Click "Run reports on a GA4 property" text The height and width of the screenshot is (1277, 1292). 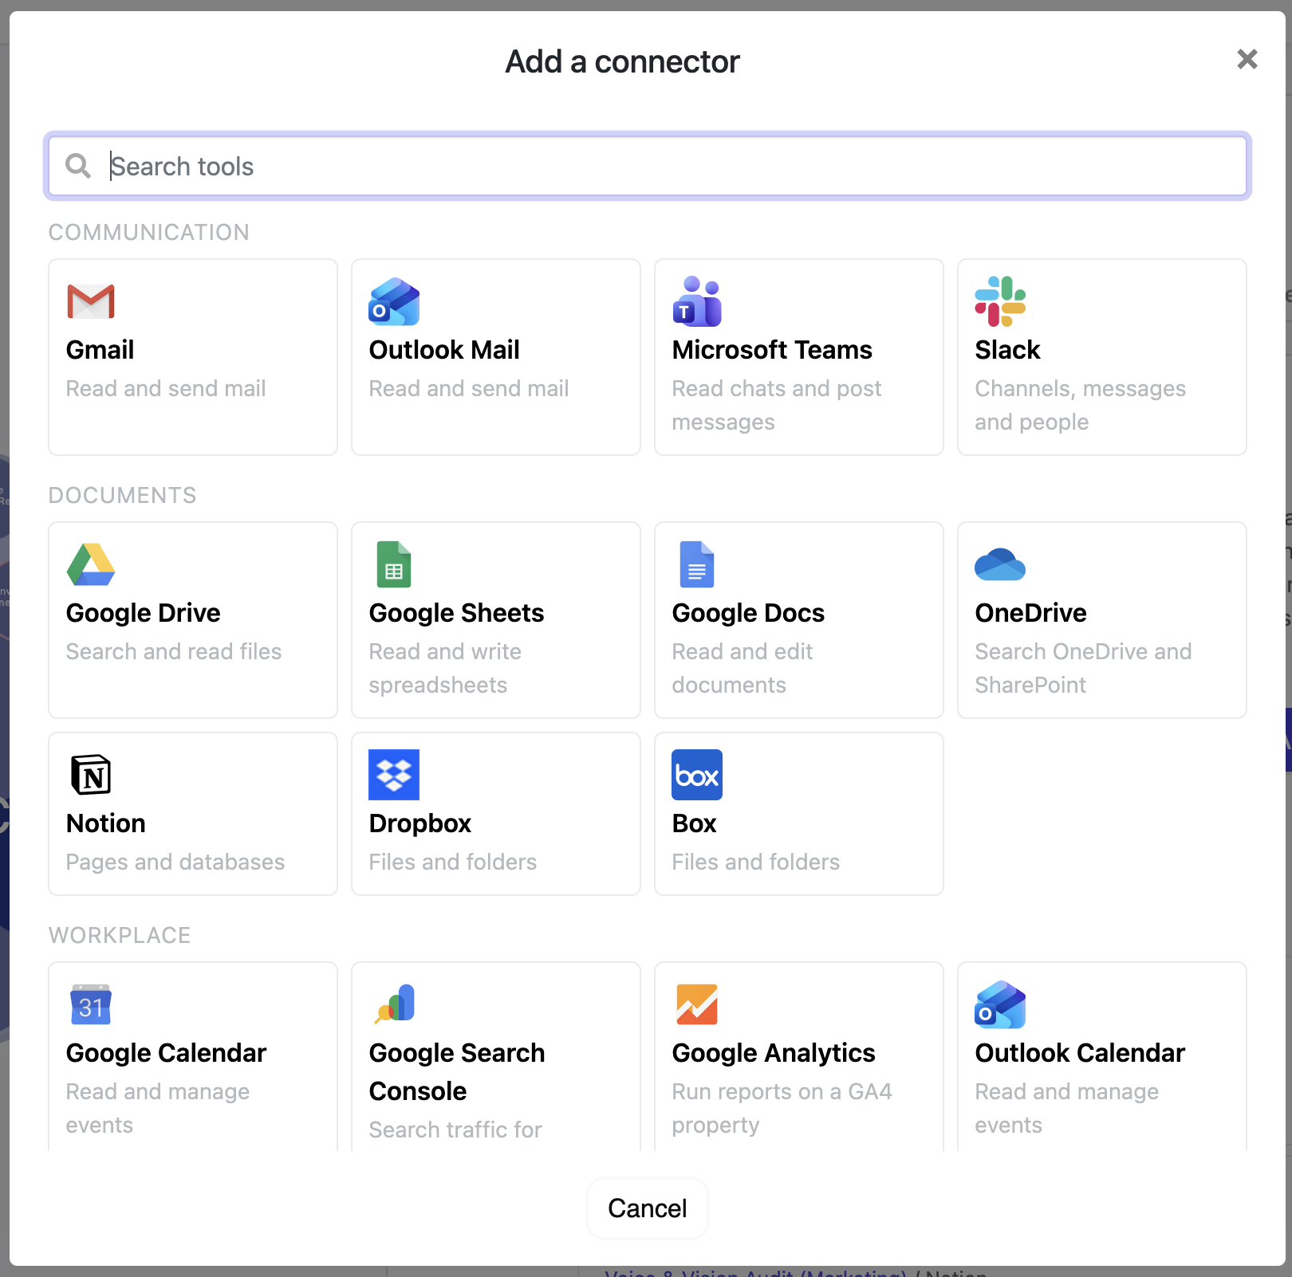click(x=782, y=1108)
